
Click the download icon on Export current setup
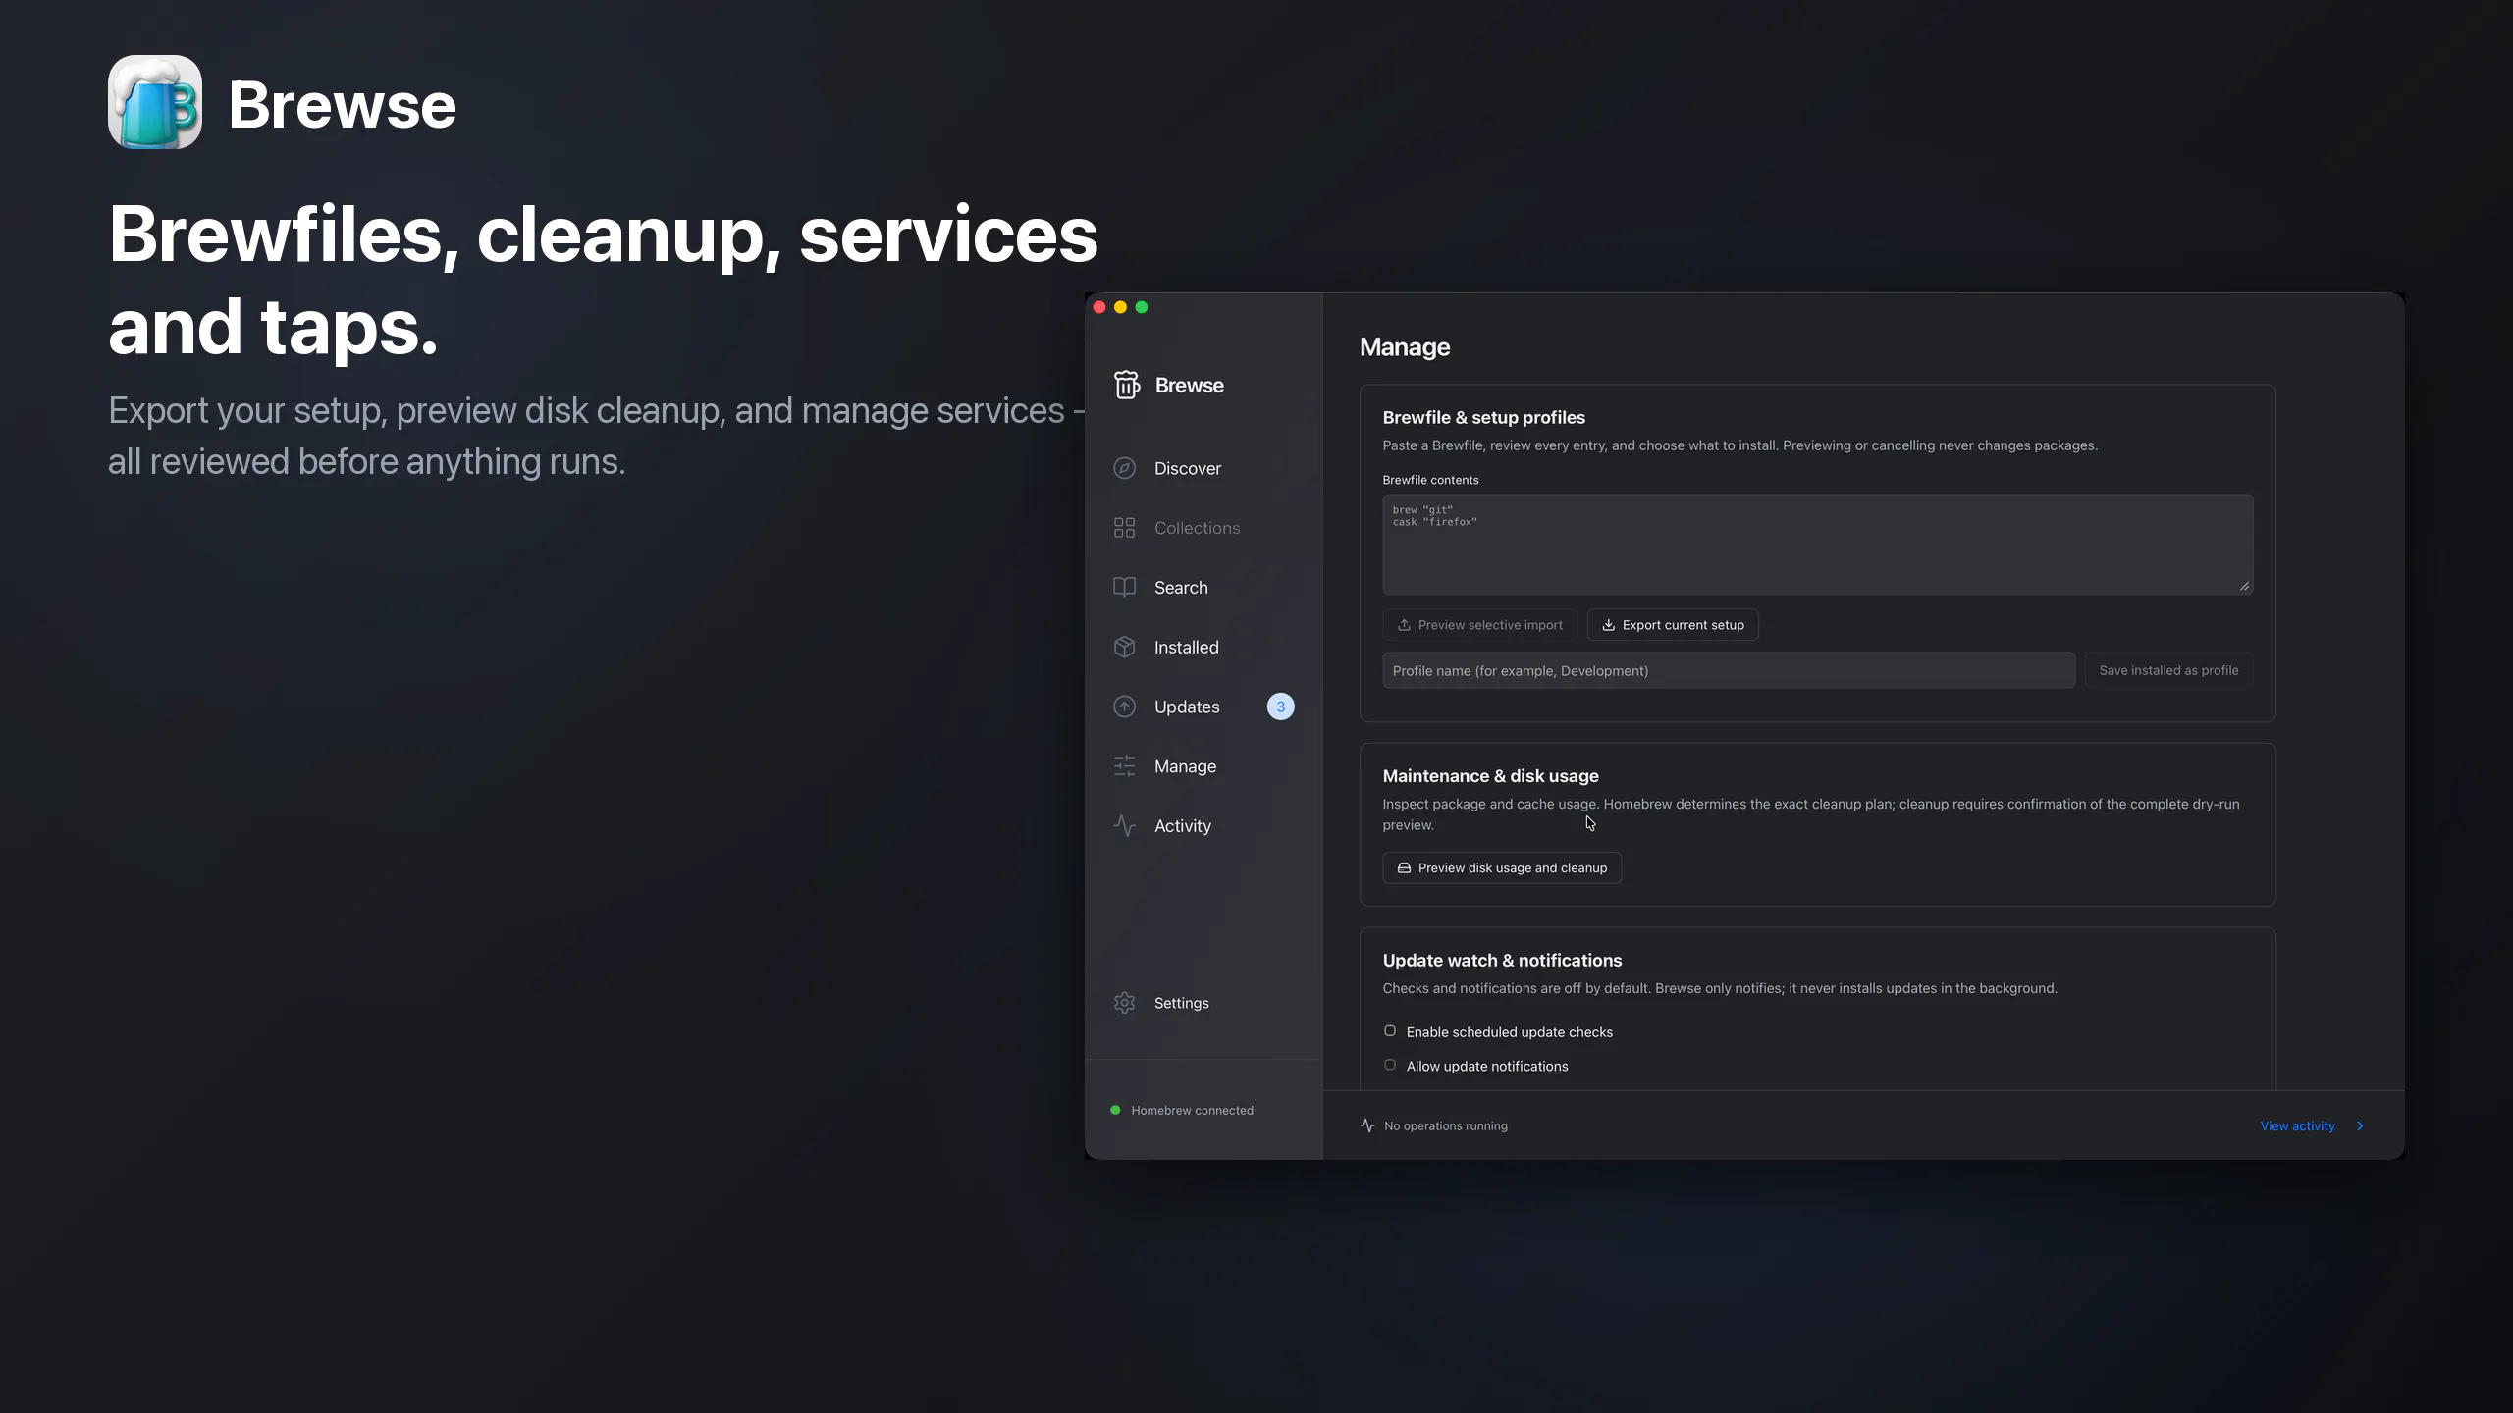click(x=1608, y=625)
